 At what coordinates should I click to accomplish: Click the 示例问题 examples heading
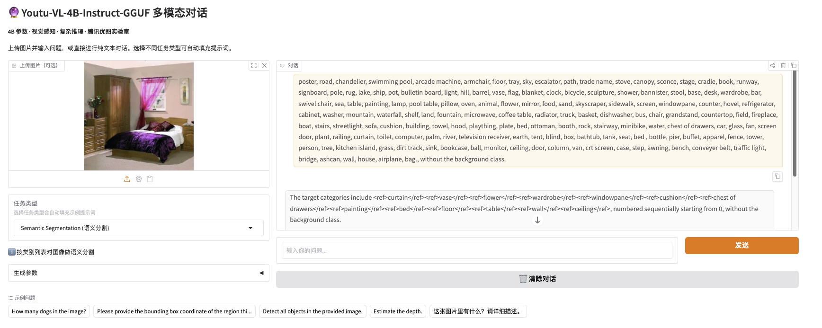[x=22, y=298]
